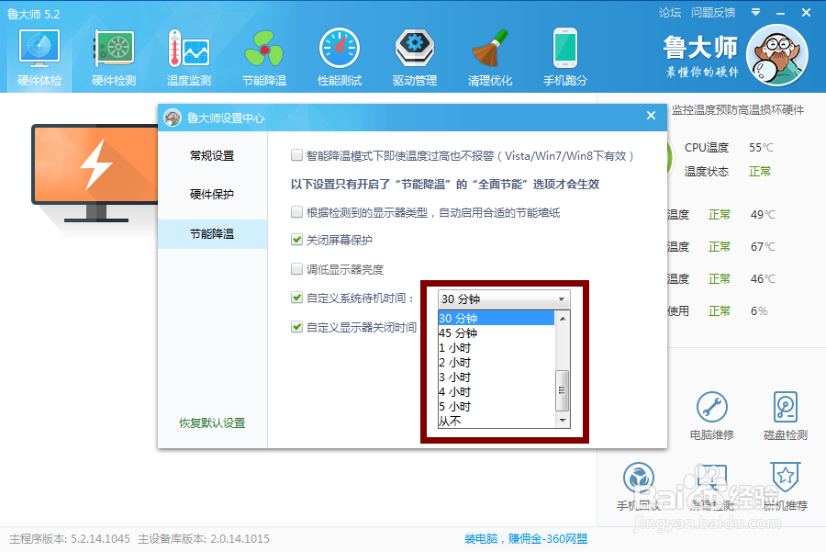Click 主设备库版本 2.0.14.1015 status text

point(204,539)
